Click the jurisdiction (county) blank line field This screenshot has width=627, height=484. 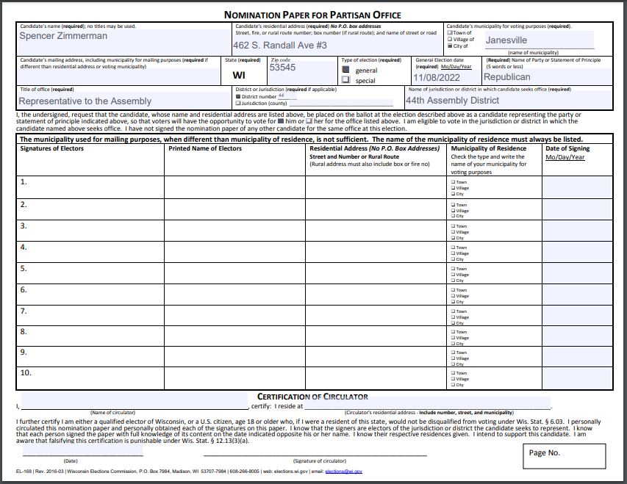(x=340, y=103)
